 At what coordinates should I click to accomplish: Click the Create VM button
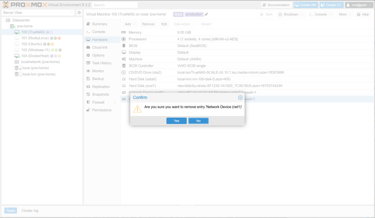pyautogui.click(x=305, y=5)
